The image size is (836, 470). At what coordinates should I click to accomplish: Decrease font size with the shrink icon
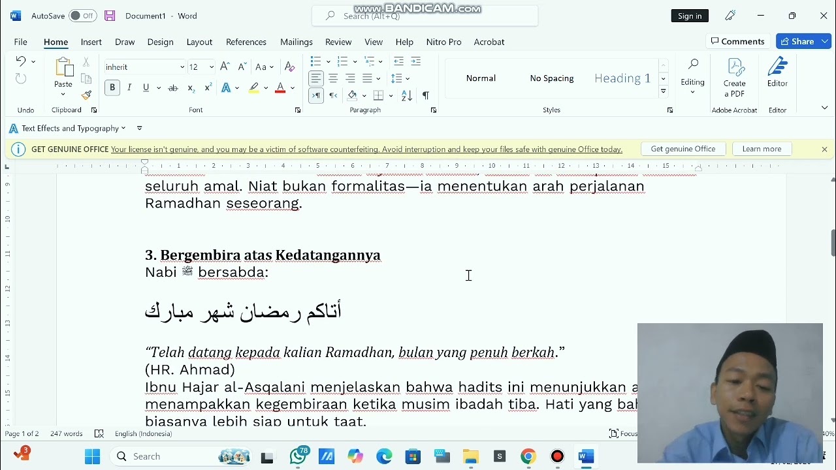(242, 67)
